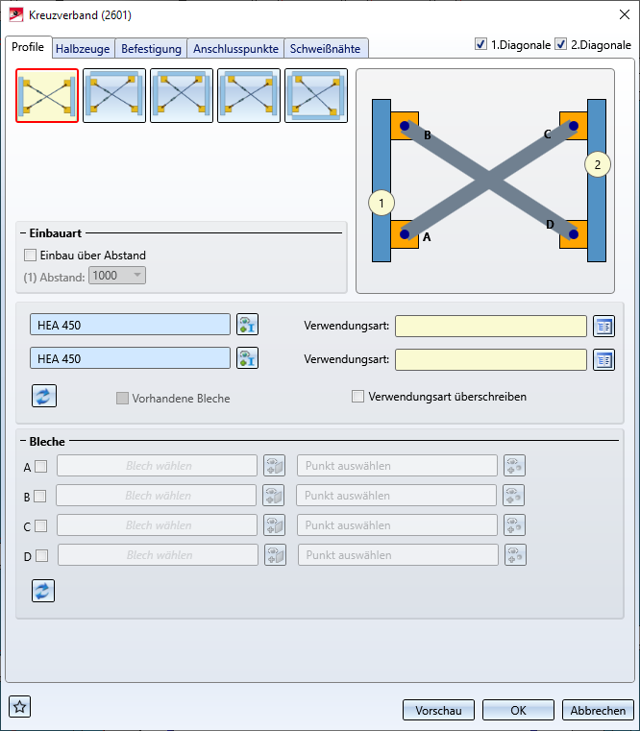Switch to the Halbzeuge tab

(83, 48)
